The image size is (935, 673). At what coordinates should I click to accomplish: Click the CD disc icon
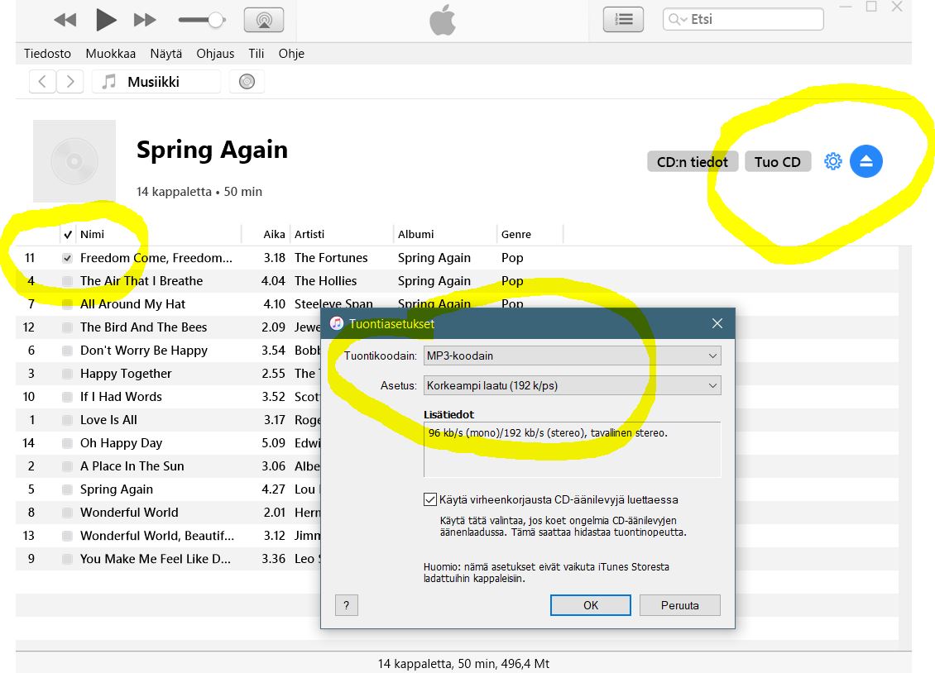(247, 82)
